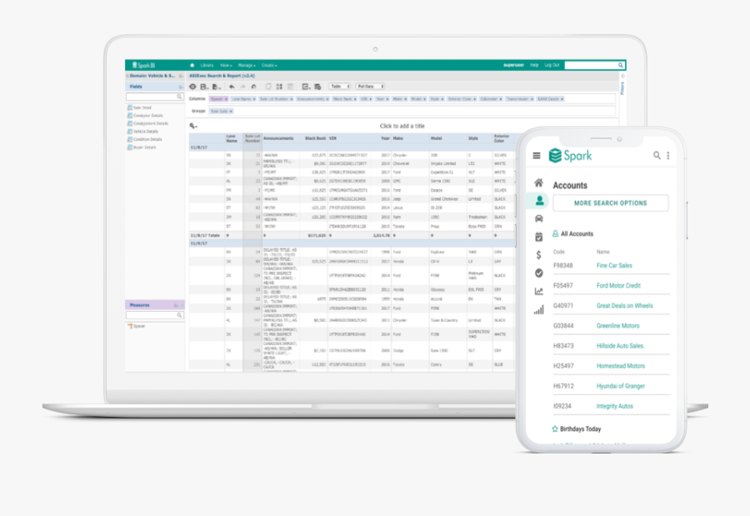
Task: Select the Accounts person icon in phone sidebar
Action: pos(539,201)
